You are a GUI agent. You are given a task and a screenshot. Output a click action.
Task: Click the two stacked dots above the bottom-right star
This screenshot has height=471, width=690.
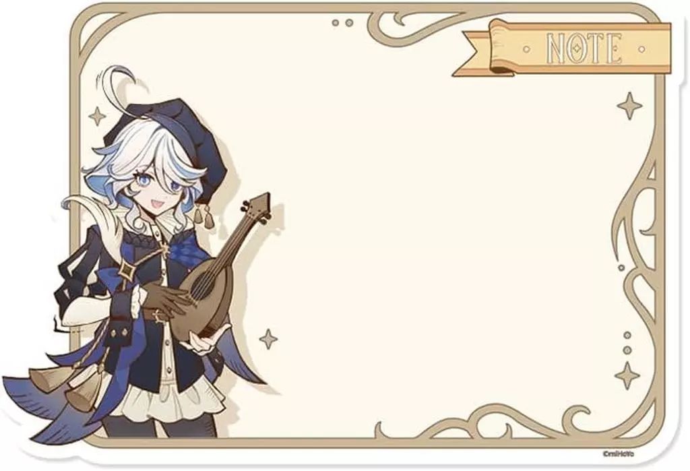click(627, 342)
